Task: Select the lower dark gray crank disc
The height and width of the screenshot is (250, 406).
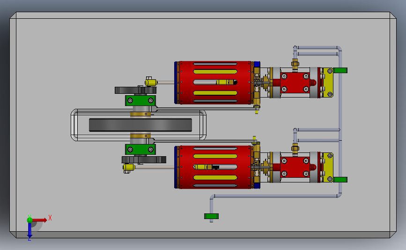Action: point(144,159)
